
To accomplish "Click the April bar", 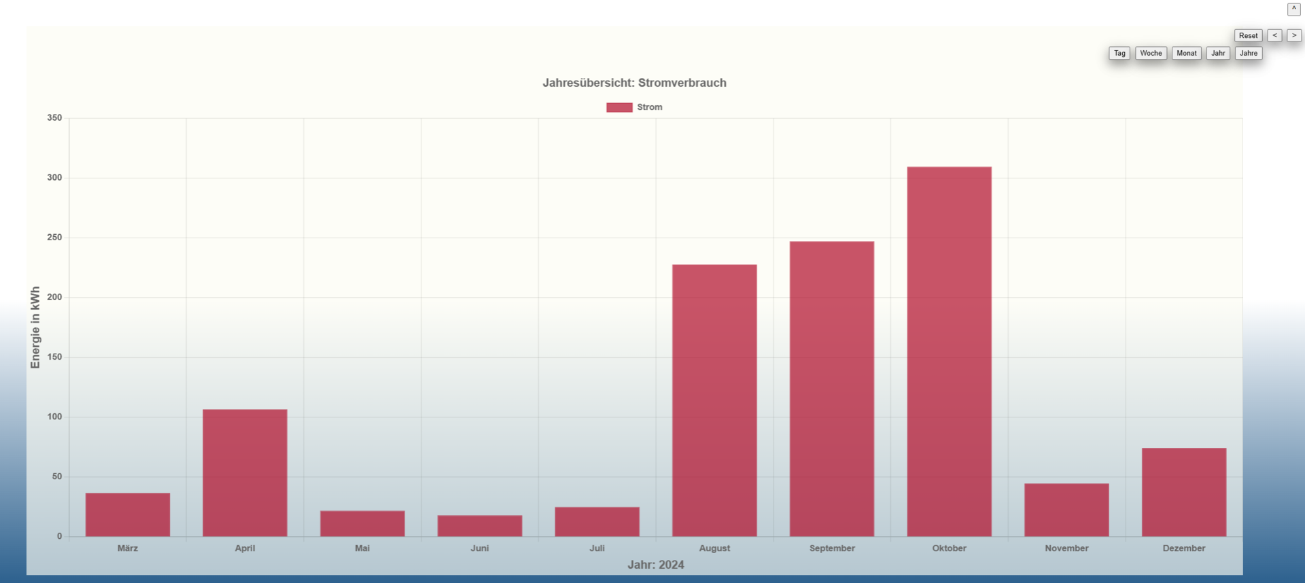I will point(245,473).
